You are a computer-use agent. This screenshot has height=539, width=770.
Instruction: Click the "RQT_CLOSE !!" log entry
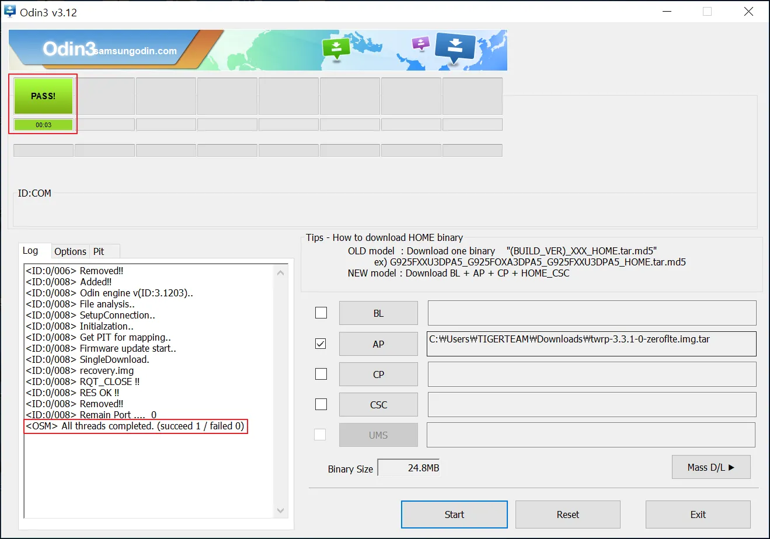(x=82, y=381)
